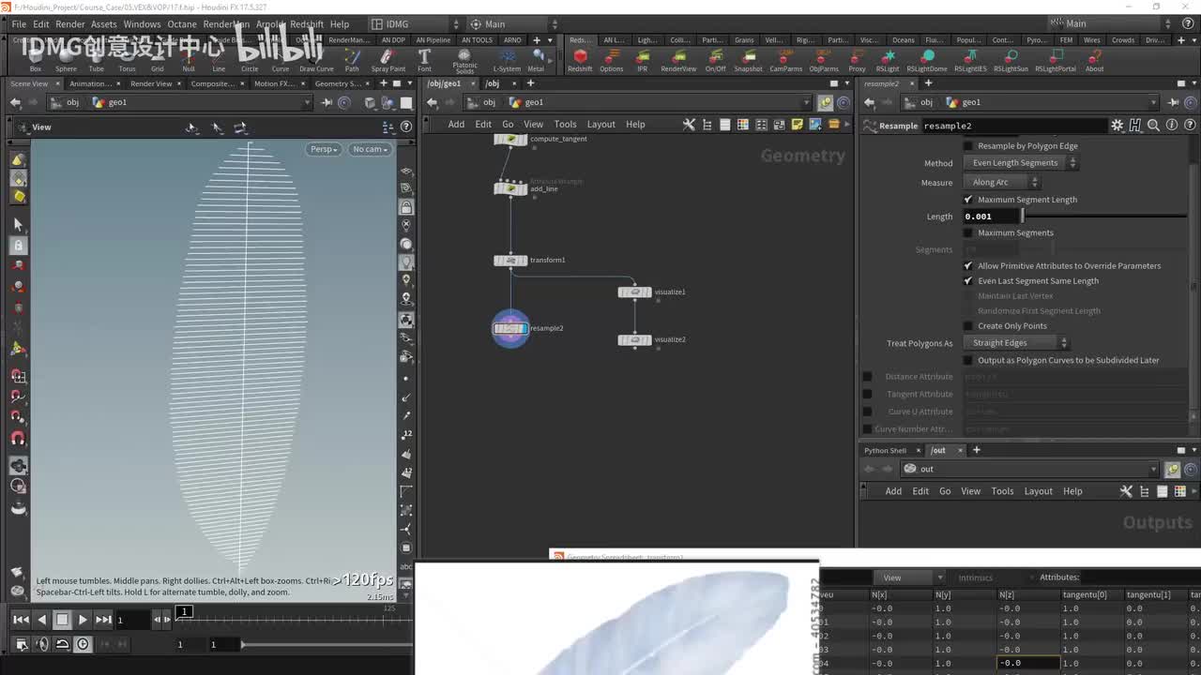Click the CamParms shelf tool
The height and width of the screenshot is (675, 1201).
coord(786,61)
